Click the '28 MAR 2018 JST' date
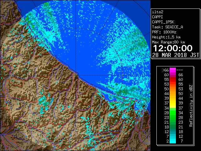 176,55
